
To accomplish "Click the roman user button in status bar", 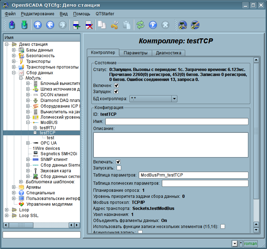I will pyautogui.click(x=250, y=244).
